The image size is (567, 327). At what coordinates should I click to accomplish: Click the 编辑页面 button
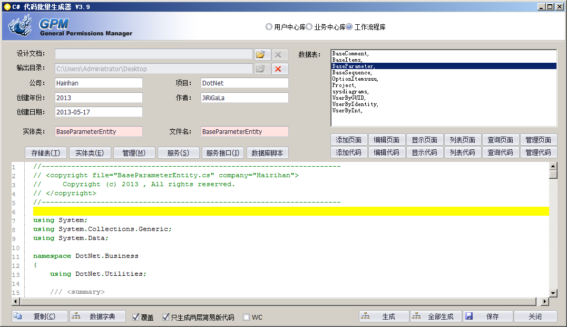coord(387,140)
